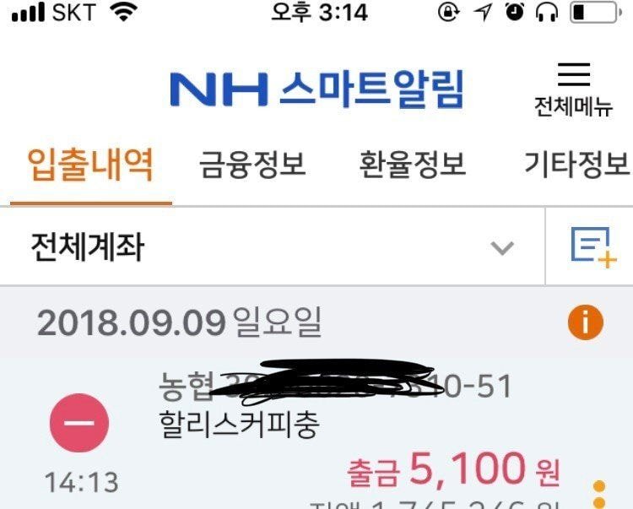Tap the add memo list icon
Screen dimensions: 633x509
pyautogui.click(x=593, y=247)
